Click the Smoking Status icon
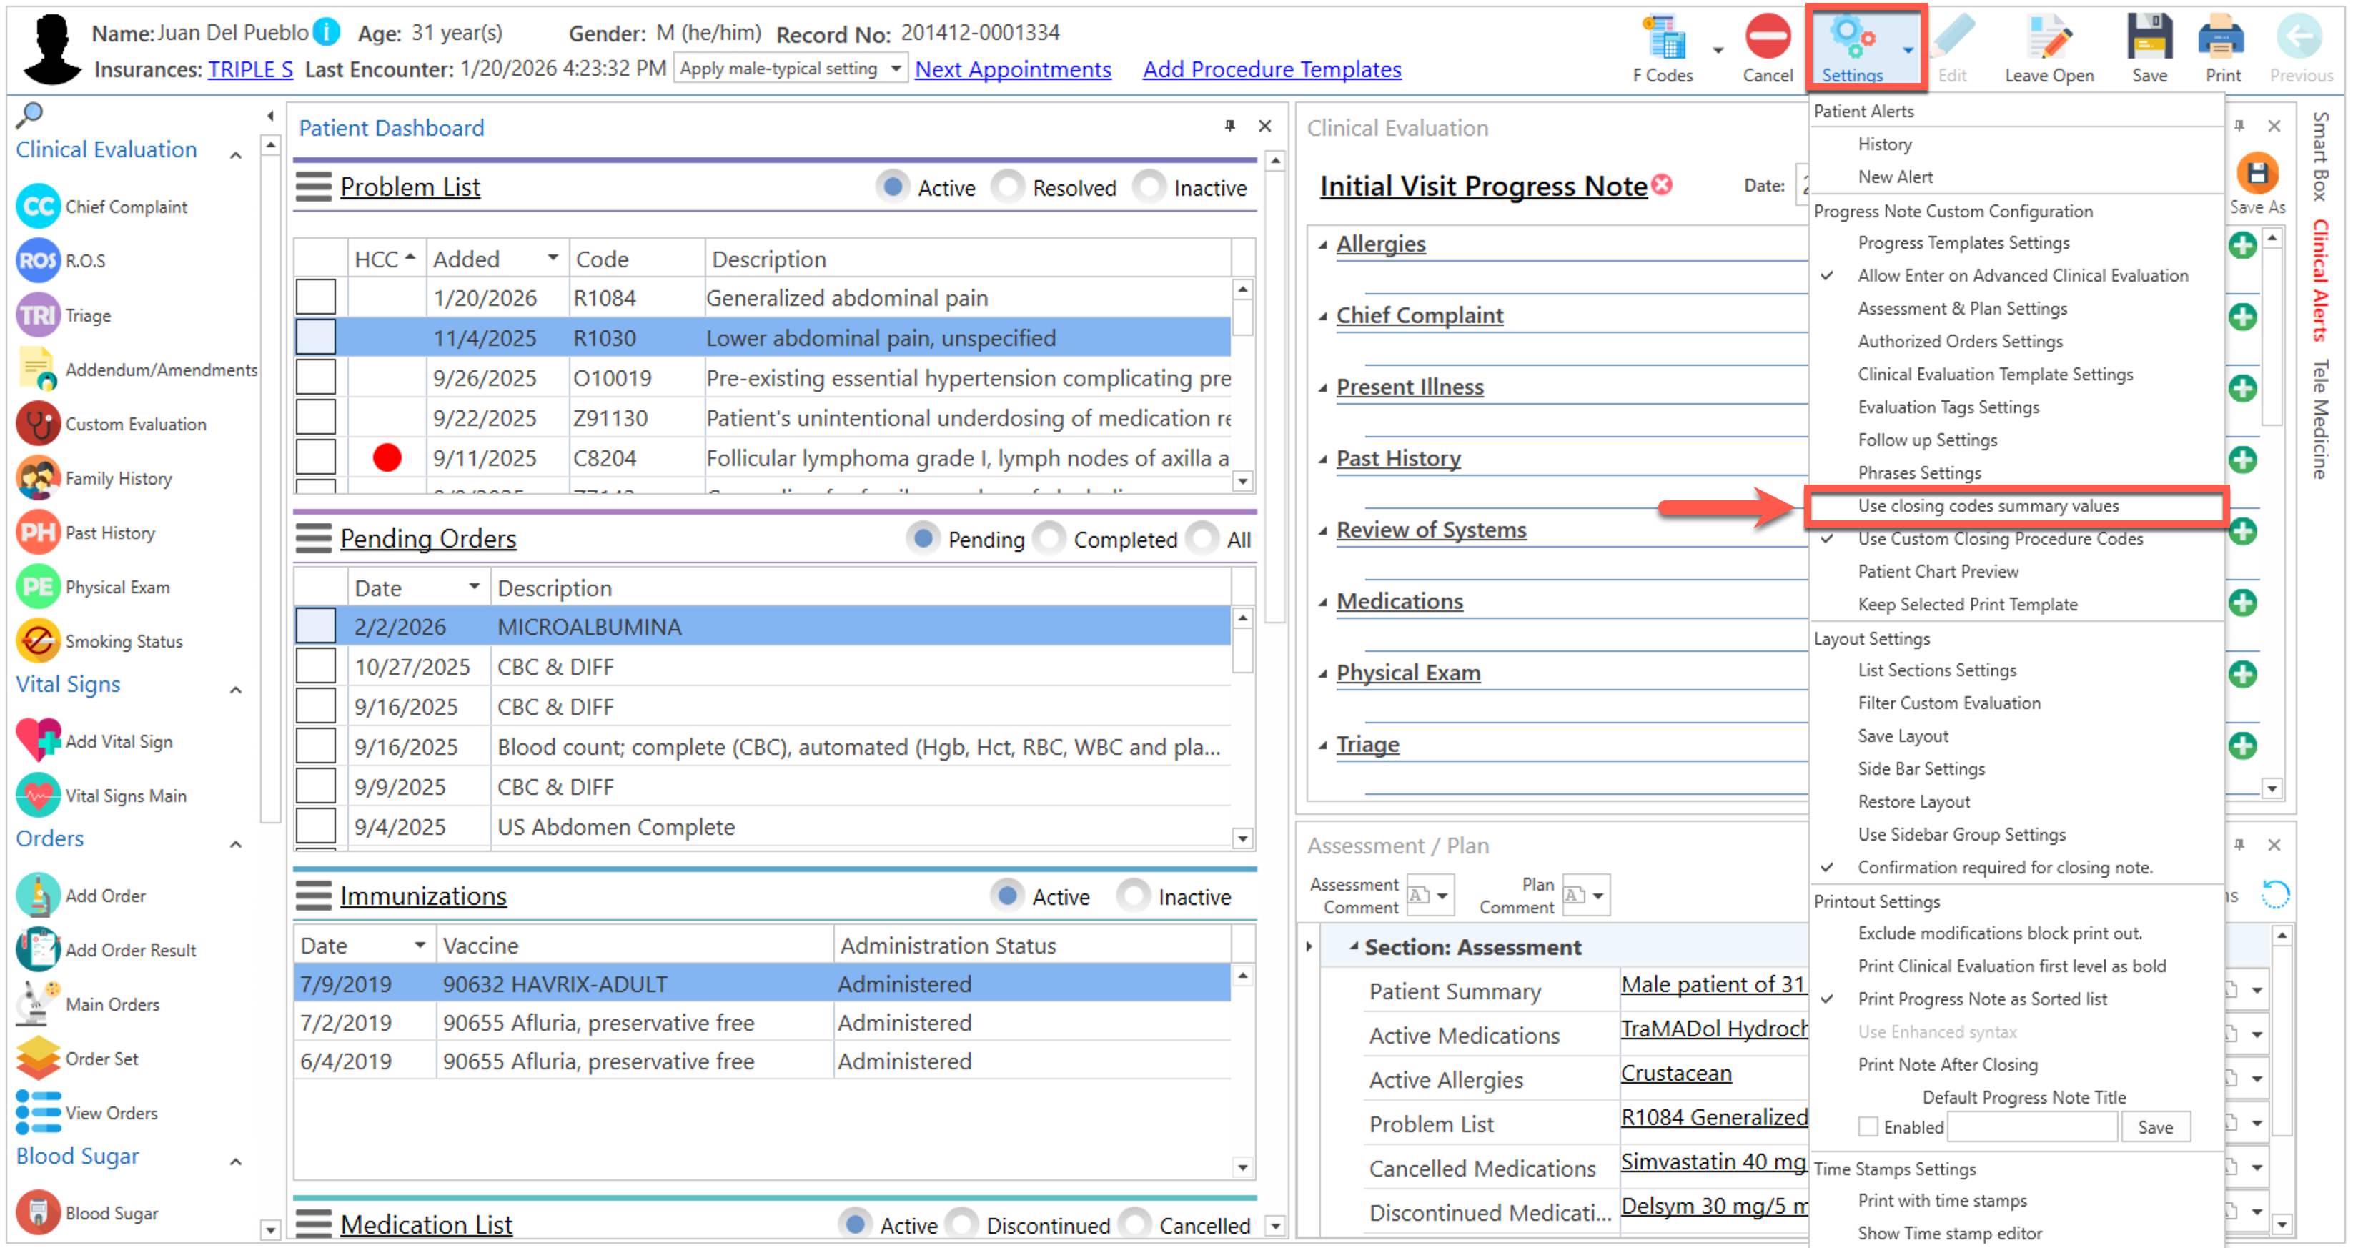Screen dimensions: 2353x1248 [x=39, y=641]
